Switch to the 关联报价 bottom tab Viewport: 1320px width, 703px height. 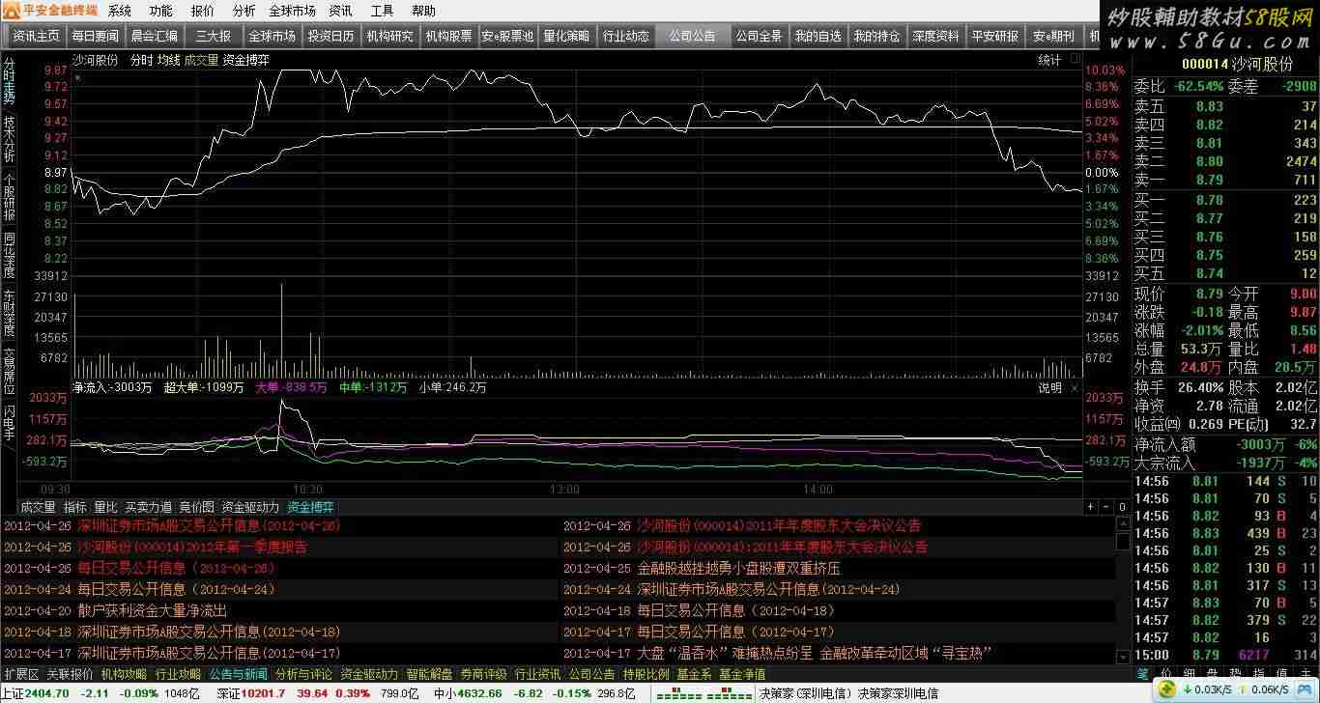pos(70,674)
